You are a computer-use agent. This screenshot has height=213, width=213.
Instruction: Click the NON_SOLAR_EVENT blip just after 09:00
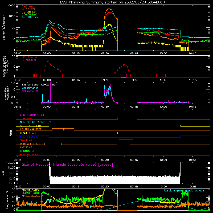[x=50, y=121]
